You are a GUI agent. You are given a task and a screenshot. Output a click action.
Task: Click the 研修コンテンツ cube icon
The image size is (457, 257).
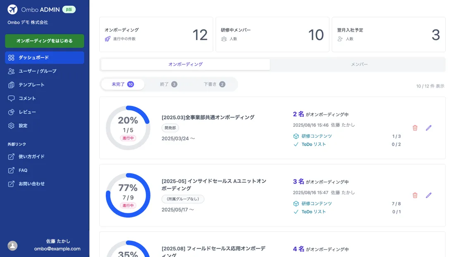[x=295, y=136]
